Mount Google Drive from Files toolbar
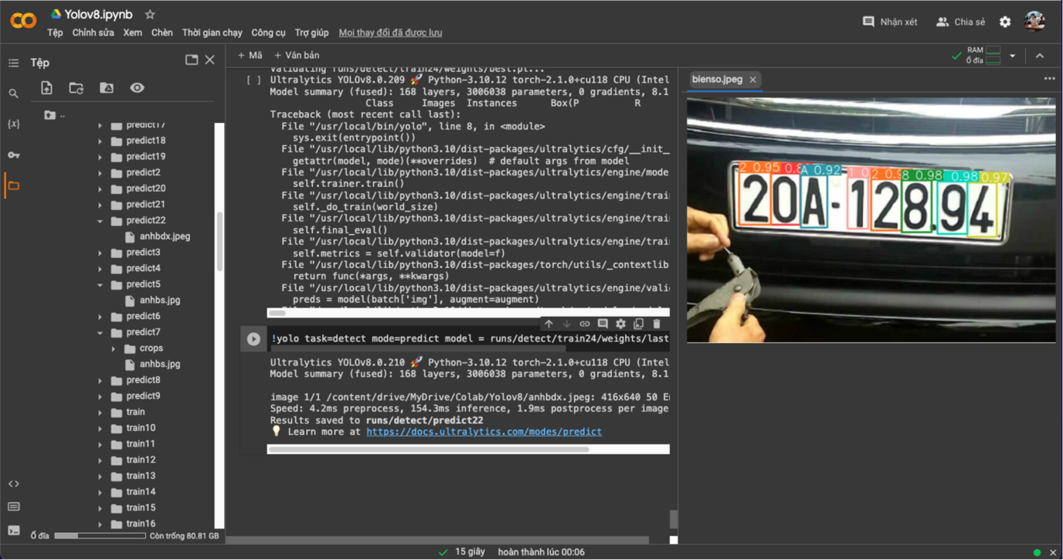The image size is (1063, 560). [x=107, y=88]
